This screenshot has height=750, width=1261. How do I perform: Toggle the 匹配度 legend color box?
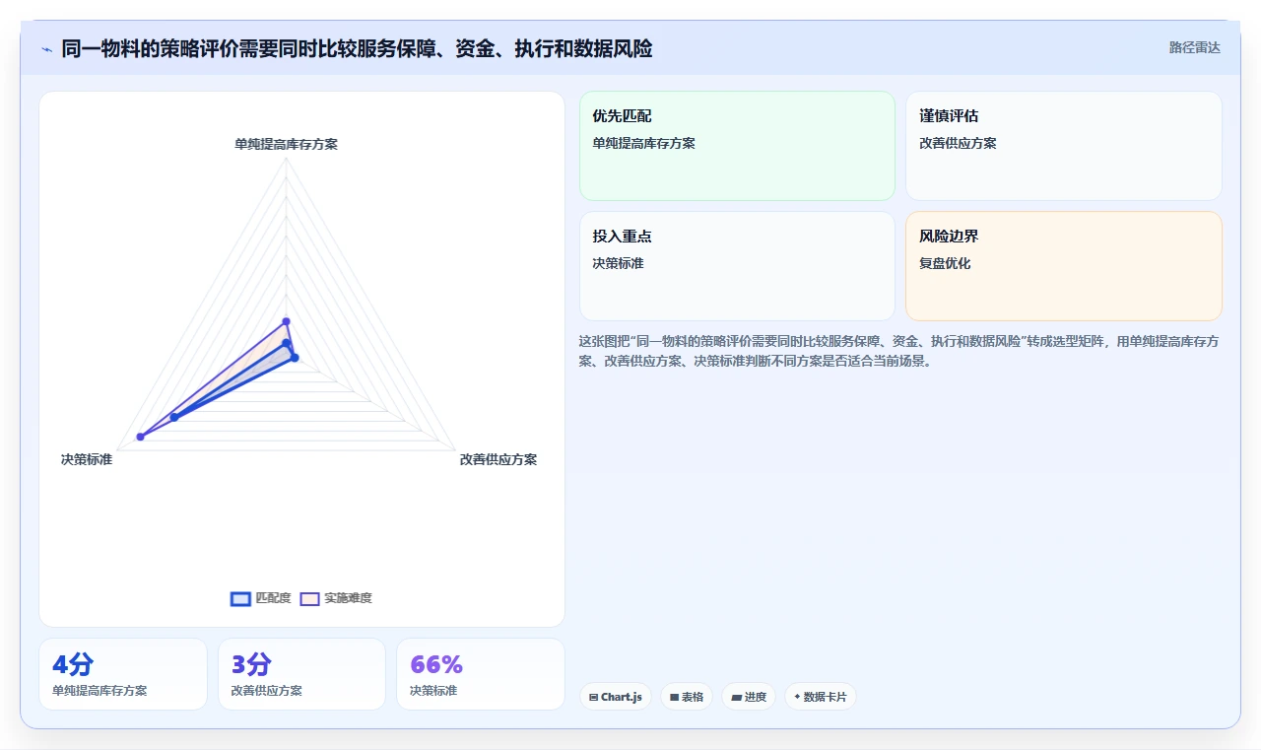(x=240, y=598)
